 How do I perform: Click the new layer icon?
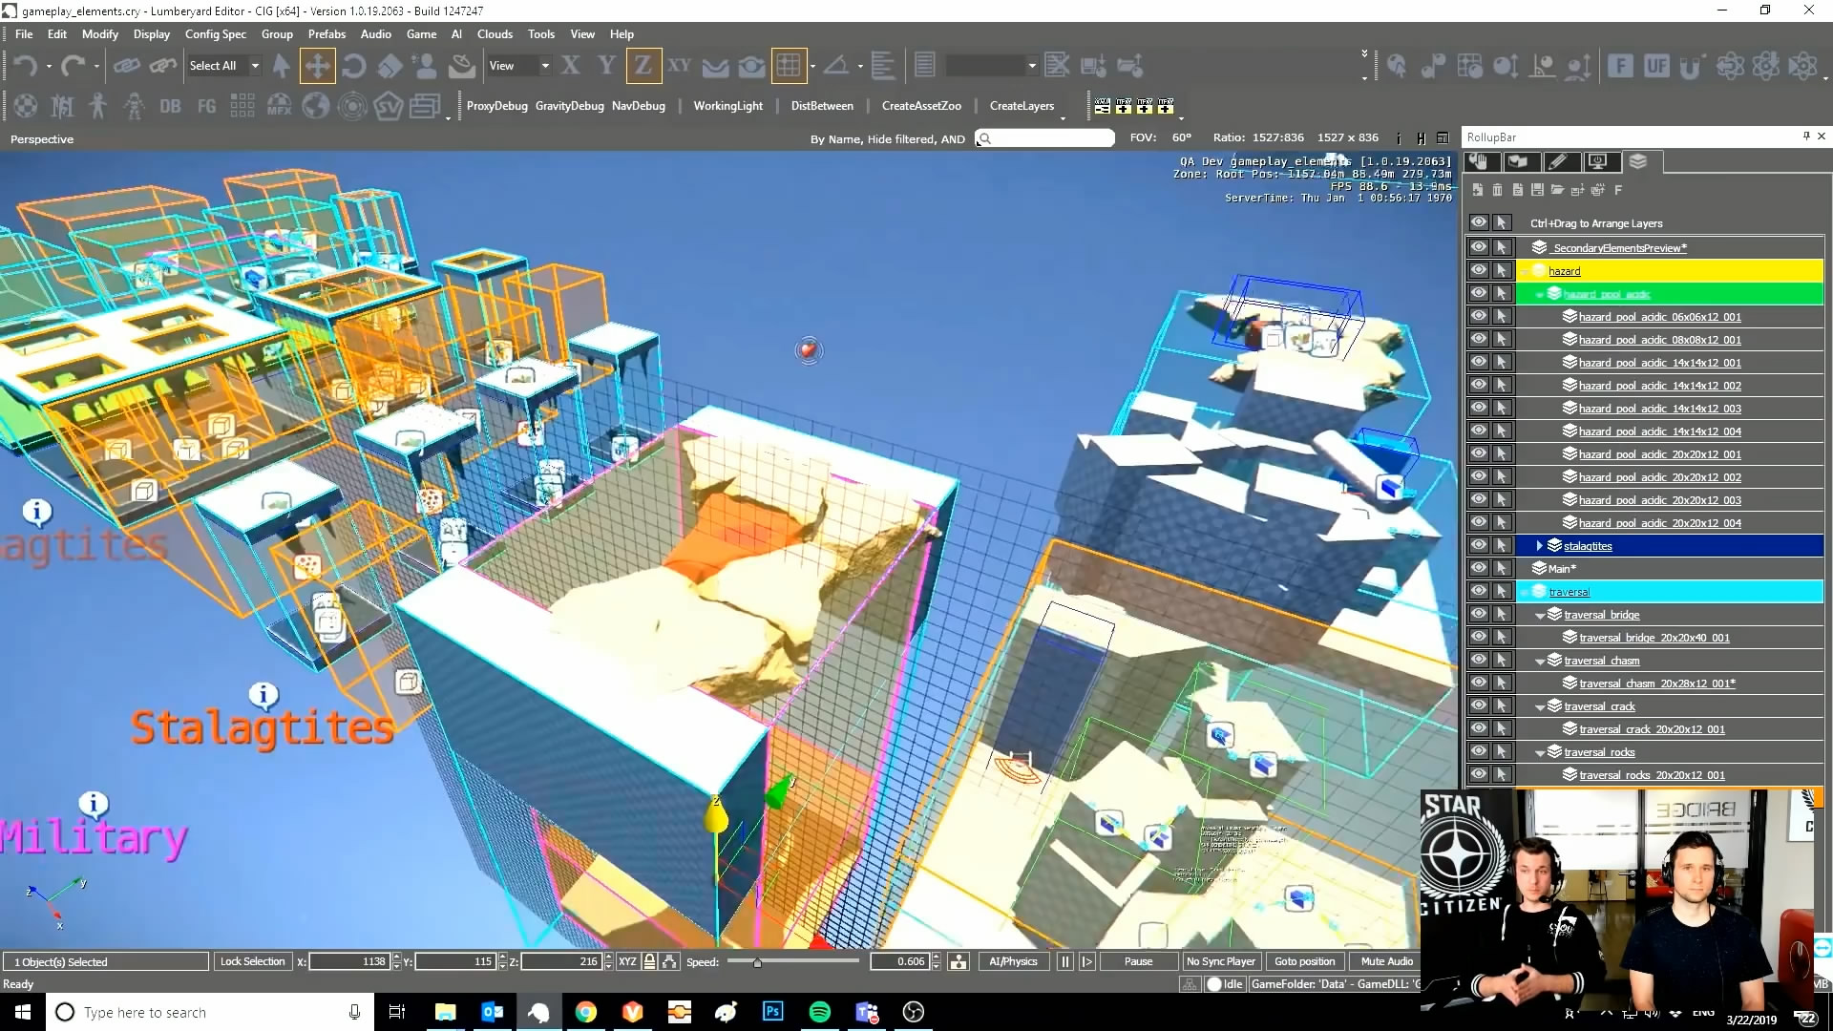(1477, 190)
